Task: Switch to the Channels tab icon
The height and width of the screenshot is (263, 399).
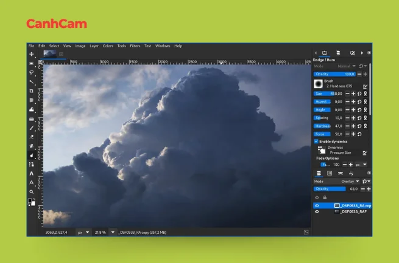Action: [x=329, y=173]
